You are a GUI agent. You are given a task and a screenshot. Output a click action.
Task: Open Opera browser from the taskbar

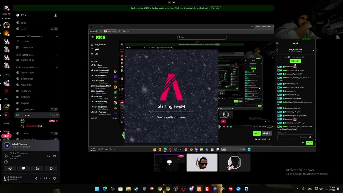[x=184, y=189]
